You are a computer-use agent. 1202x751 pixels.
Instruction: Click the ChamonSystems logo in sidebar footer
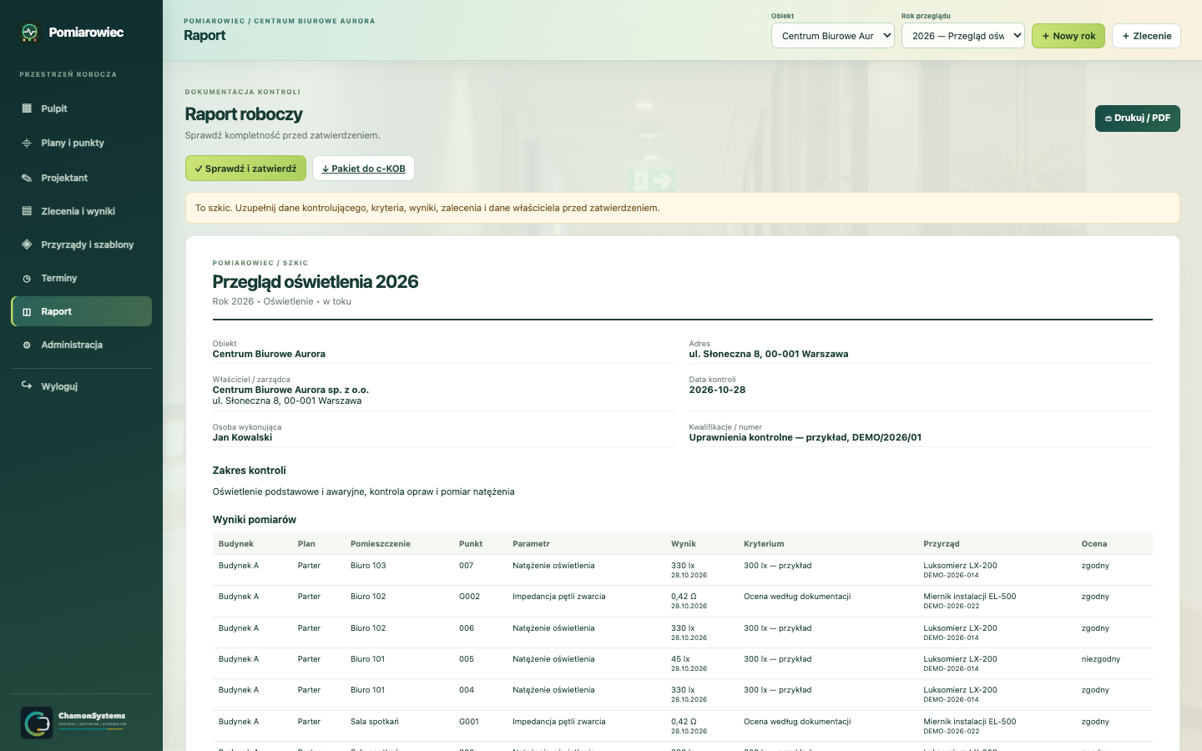pyautogui.click(x=74, y=722)
